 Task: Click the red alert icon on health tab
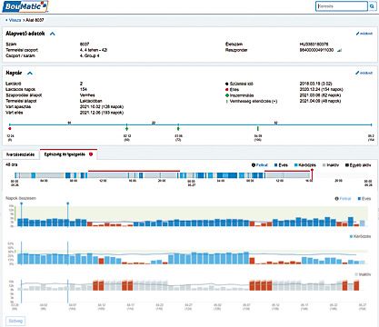91,154
